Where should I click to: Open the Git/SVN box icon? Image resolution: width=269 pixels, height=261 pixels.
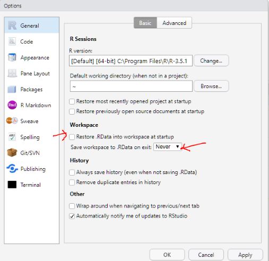coord(12,153)
